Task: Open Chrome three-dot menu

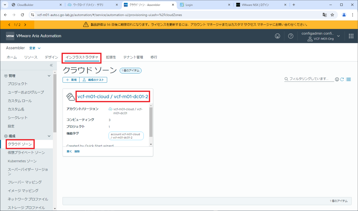Action: 352,15
